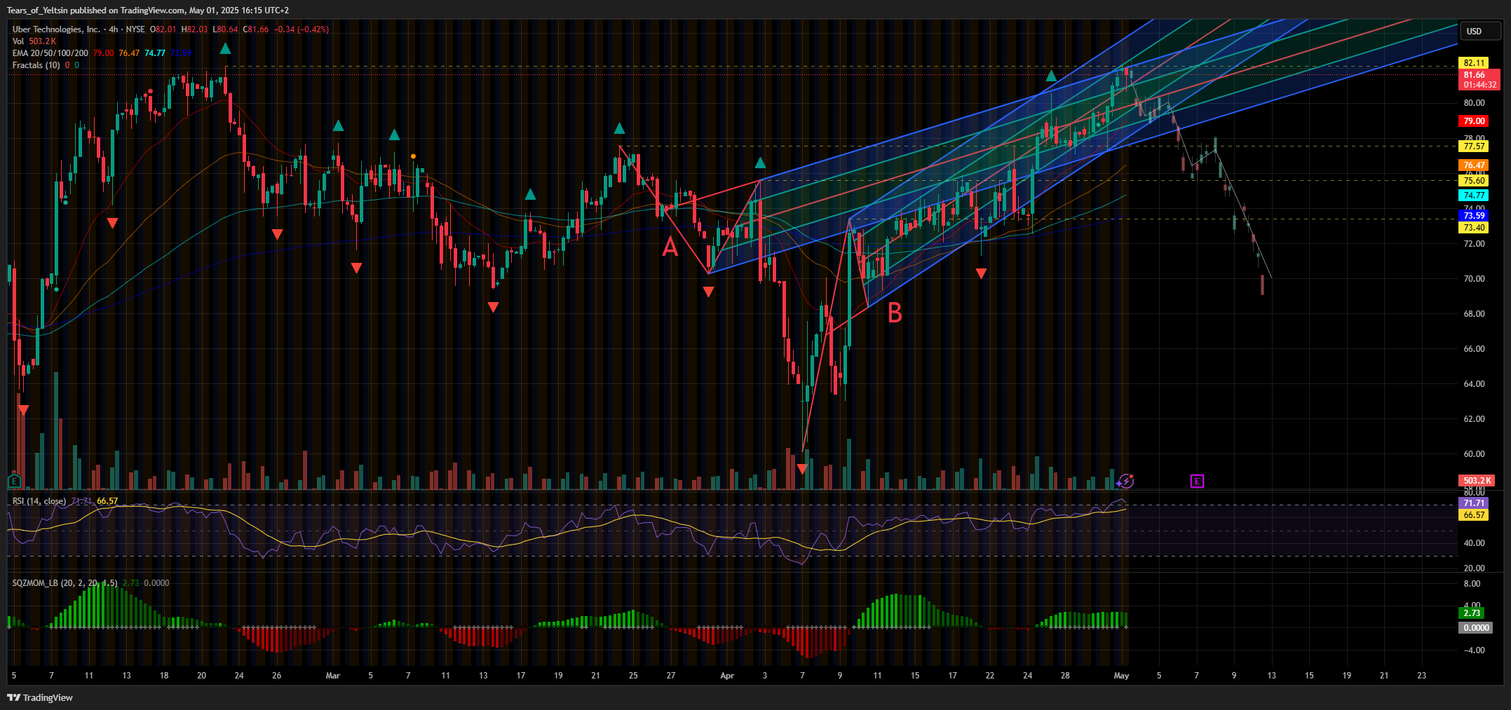1511x710 pixels.
Task: Open the TradingView logo link
Action: [40, 697]
